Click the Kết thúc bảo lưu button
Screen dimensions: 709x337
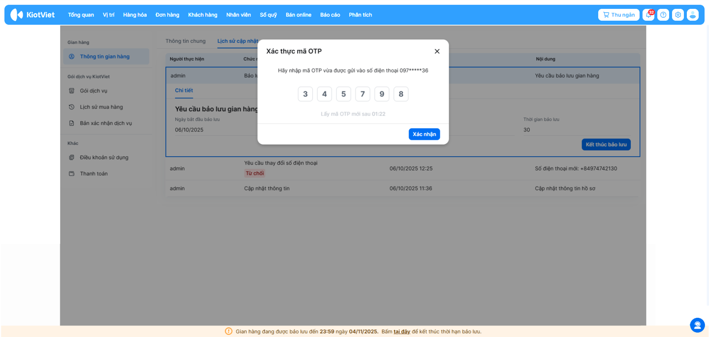[x=606, y=144]
